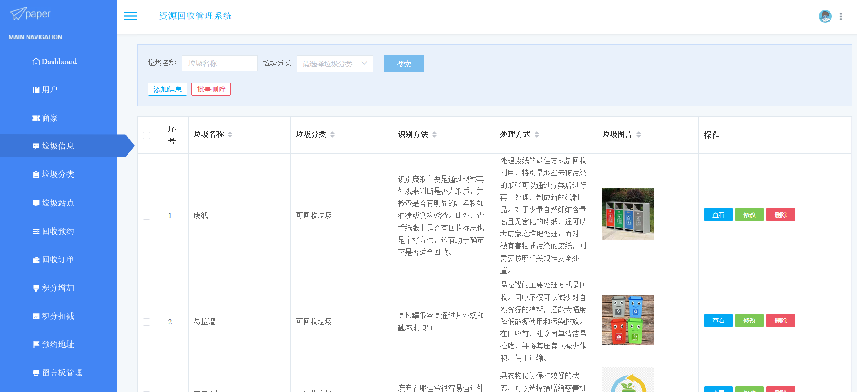857x392 pixels.
Task: Click the 用户 sidebar icon
Action: click(36, 90)
